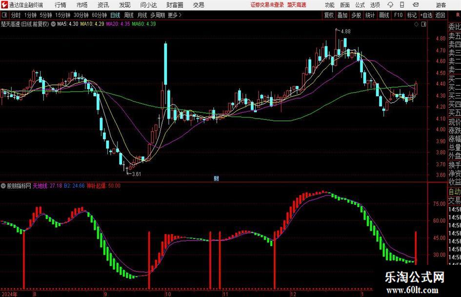This screenshot has height=297, width=461.
Task: Open the 公式 menu
Action: (360, 5)
